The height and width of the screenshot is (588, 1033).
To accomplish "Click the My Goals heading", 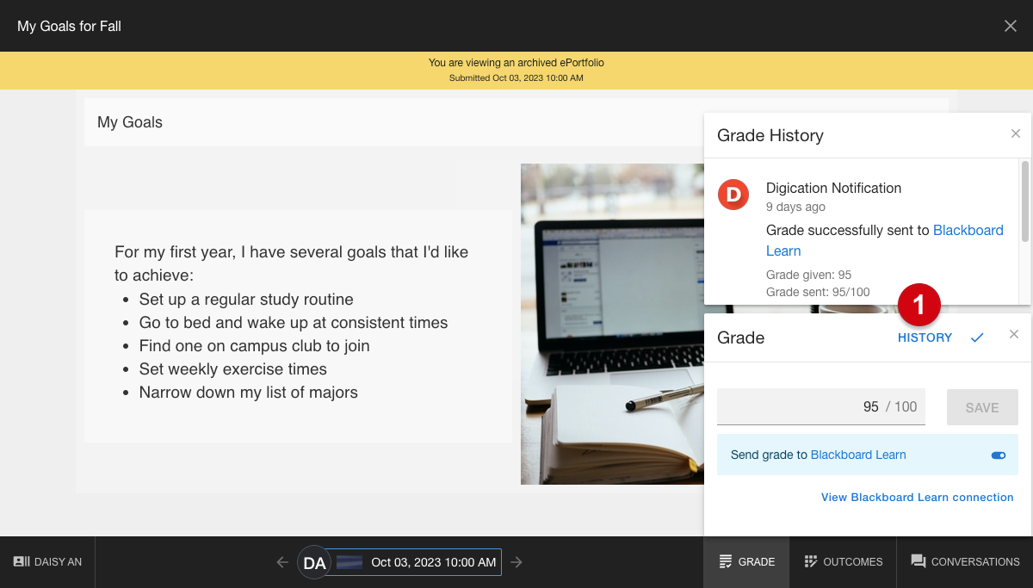I will point(130,122).
